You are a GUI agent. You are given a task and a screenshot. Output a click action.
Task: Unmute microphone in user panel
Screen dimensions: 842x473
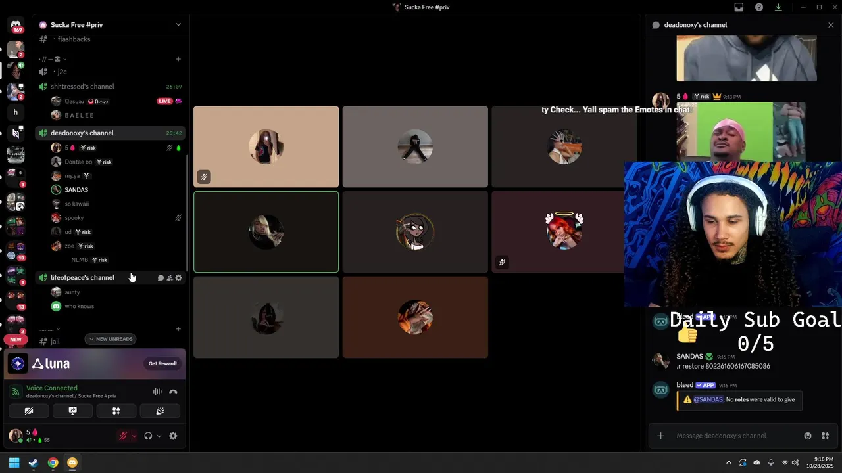(123, 436)
